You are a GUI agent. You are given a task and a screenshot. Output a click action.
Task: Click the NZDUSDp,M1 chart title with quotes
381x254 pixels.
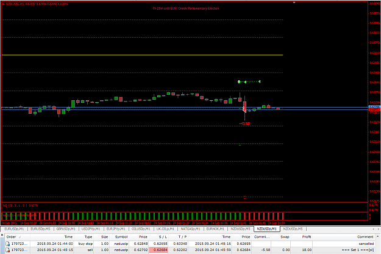(37, 4)
